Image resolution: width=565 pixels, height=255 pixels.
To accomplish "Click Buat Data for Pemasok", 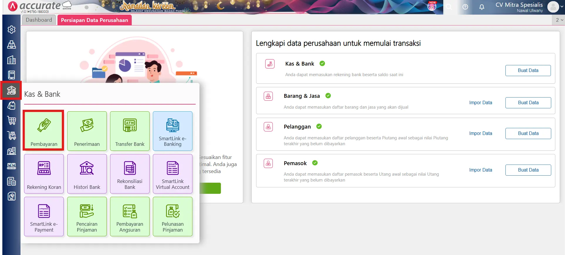I will tap(528, 170).
